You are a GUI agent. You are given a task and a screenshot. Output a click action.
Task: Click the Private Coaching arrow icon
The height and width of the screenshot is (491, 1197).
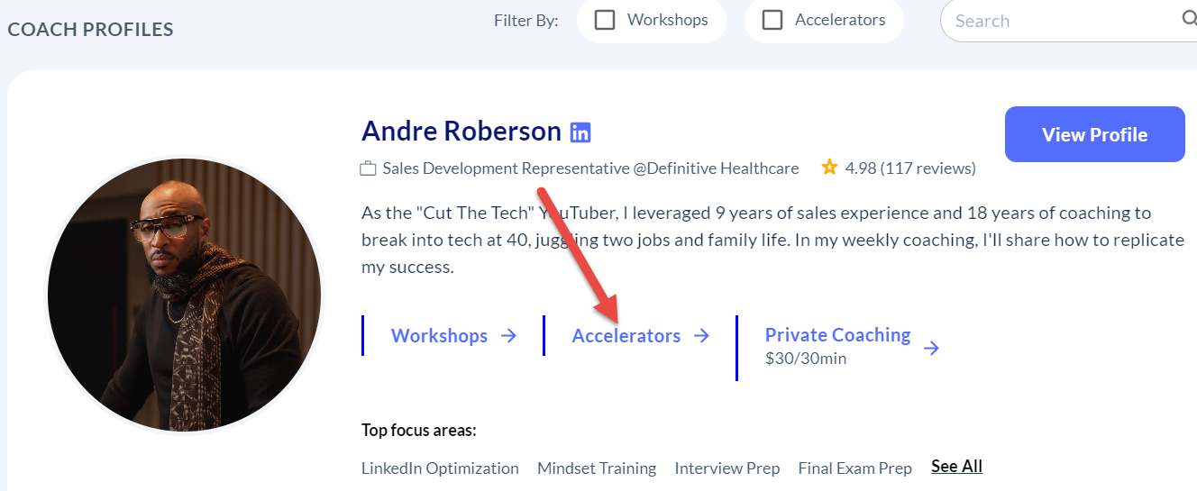coord(932,348)
